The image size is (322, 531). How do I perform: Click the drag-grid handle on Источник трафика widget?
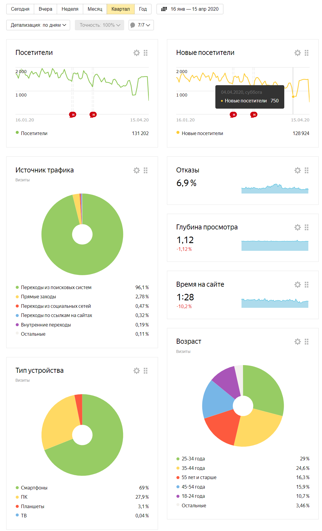click(146, 170)
